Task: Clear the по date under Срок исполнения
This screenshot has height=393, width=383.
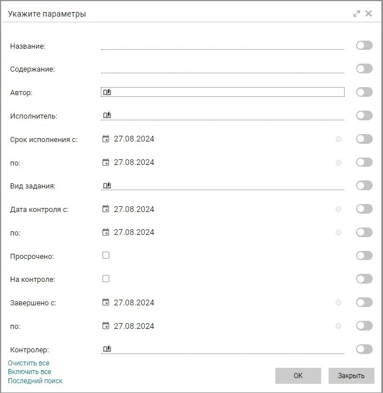Action: 338,163
